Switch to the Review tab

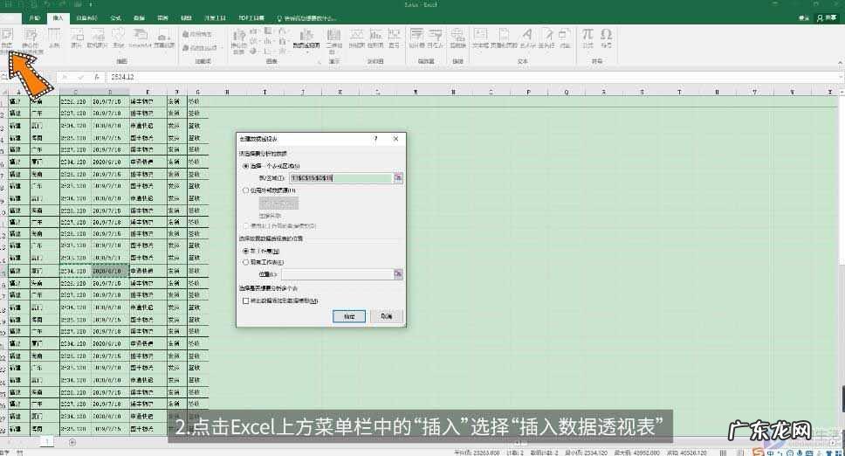point(162,17)
